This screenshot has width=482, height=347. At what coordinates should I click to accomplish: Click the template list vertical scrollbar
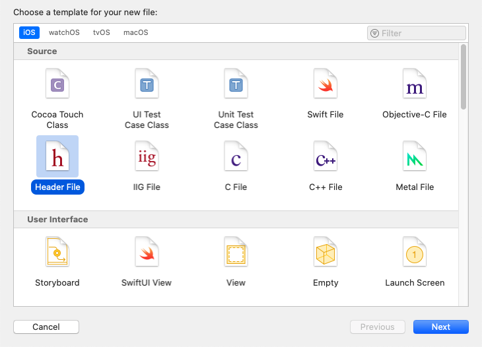464,77
